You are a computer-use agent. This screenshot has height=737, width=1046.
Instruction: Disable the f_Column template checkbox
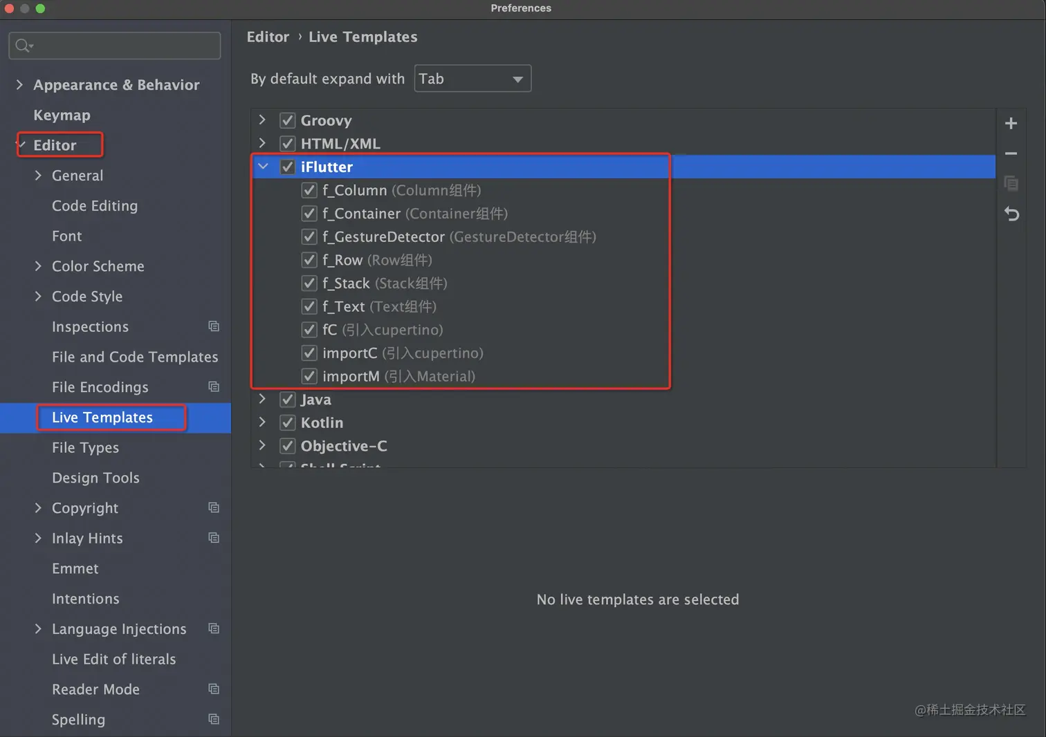click(309, 190)
